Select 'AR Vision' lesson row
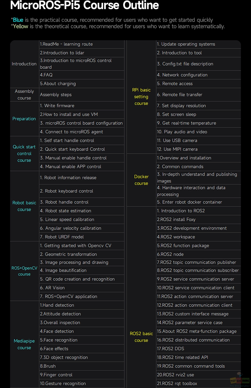Screen dimensions: 251x388 pyautogui.click(x=82, y=288)
